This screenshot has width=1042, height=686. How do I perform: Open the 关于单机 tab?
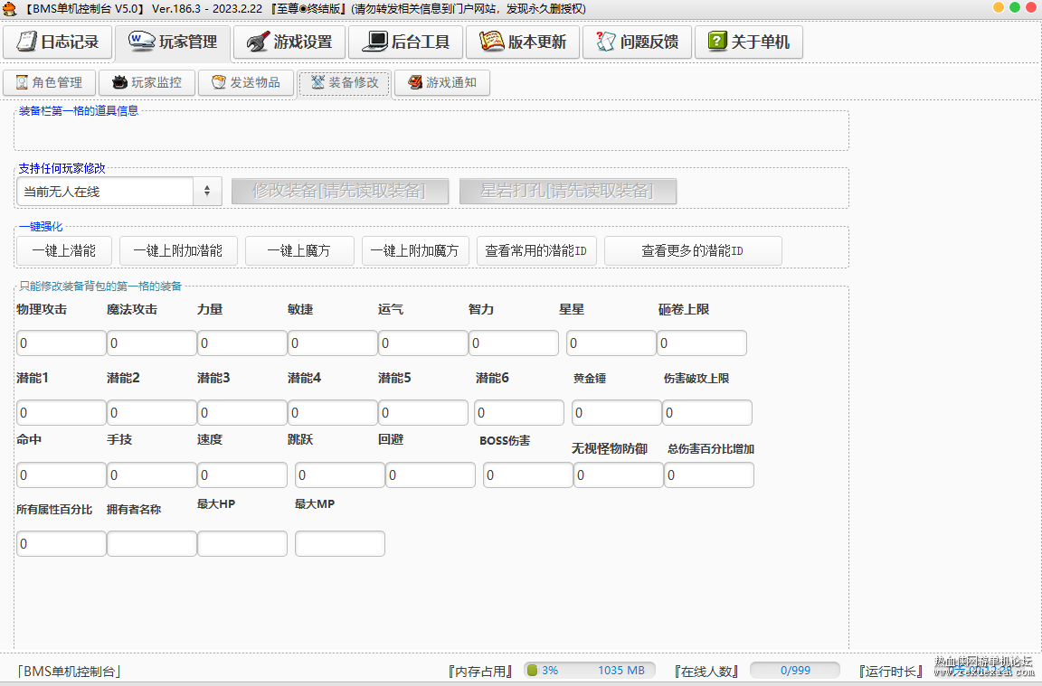749,42
